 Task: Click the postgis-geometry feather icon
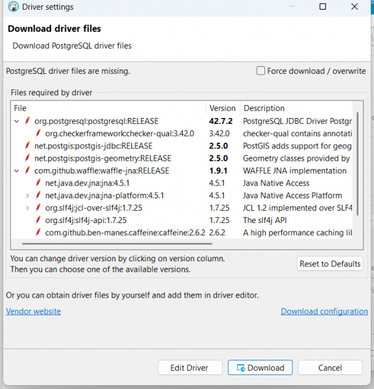click(x=27, y=158)
